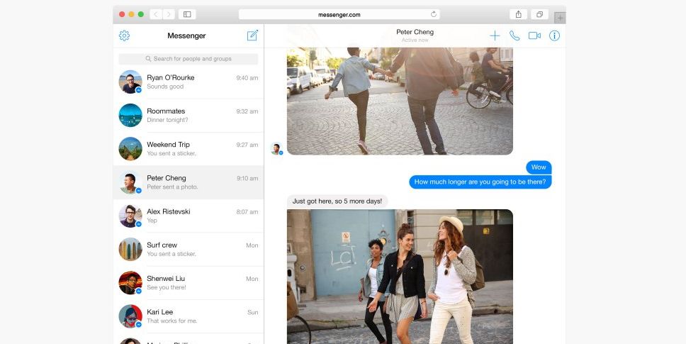The height and width of the screenshot is (344, 686).
Task: Add people to chat with plus icon
Action: [x=495, y=35]
